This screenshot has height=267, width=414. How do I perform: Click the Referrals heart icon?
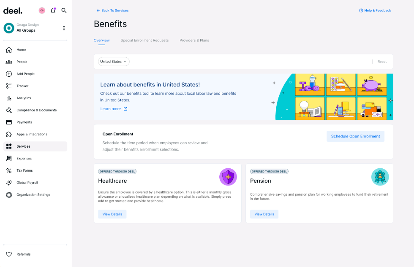point(9,254)
